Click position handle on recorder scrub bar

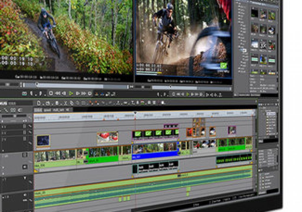click(x=170, y=87)
